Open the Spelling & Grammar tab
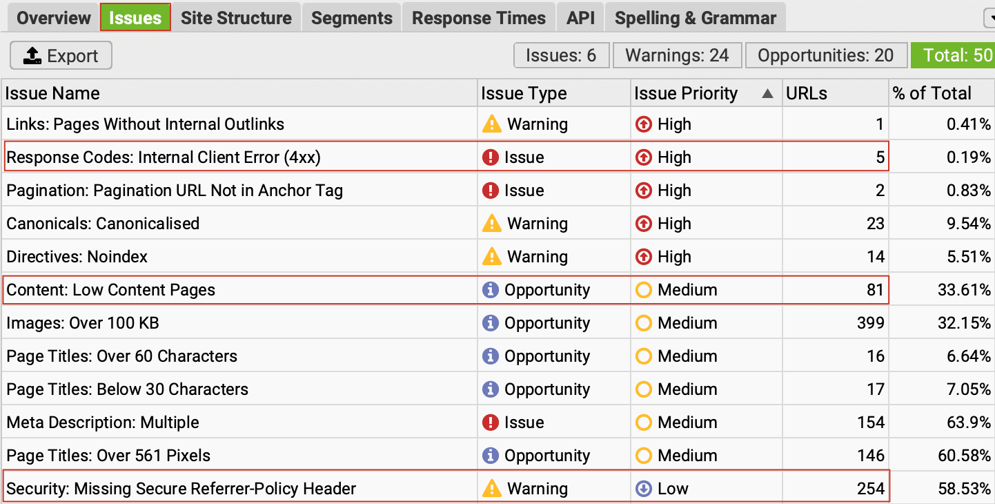Viewport: 995px width, 504px height. (x=695, y=18)
